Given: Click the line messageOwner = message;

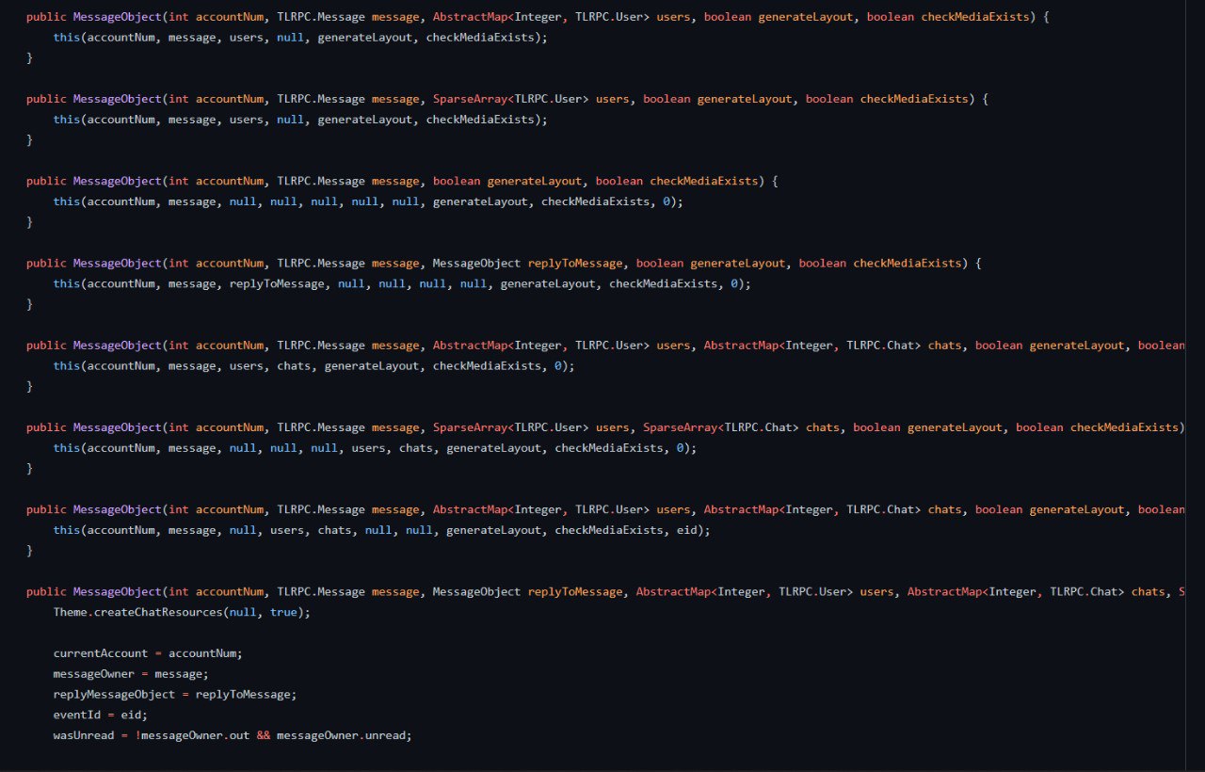Looking at the screenshot, I should coord(131,674).
